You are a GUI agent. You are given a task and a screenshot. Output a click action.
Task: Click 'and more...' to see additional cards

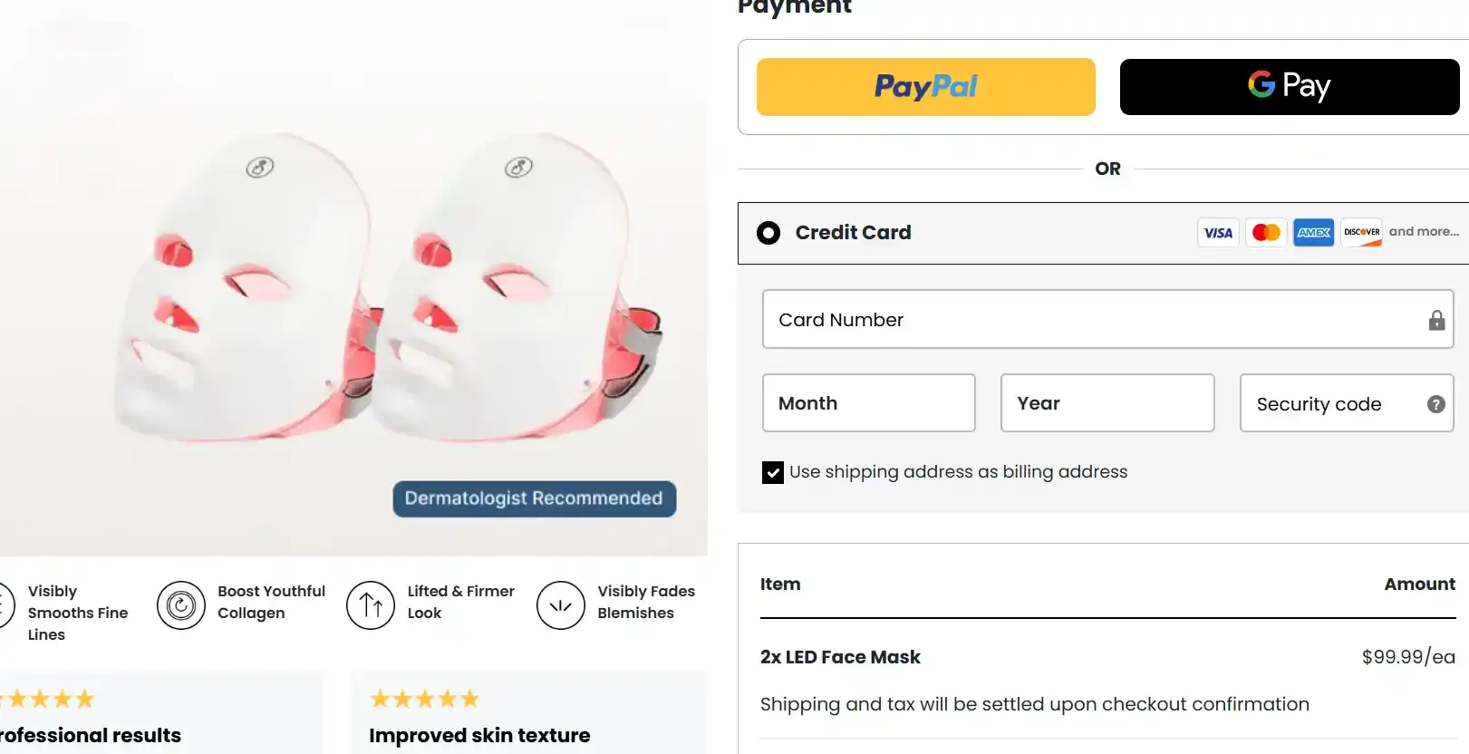pyautogui.click(x=1424, y=232)
